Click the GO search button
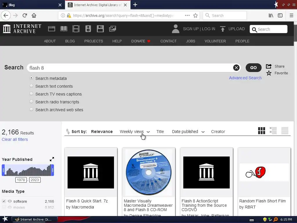Screen dimensions: 297x223 click(253, 68)
